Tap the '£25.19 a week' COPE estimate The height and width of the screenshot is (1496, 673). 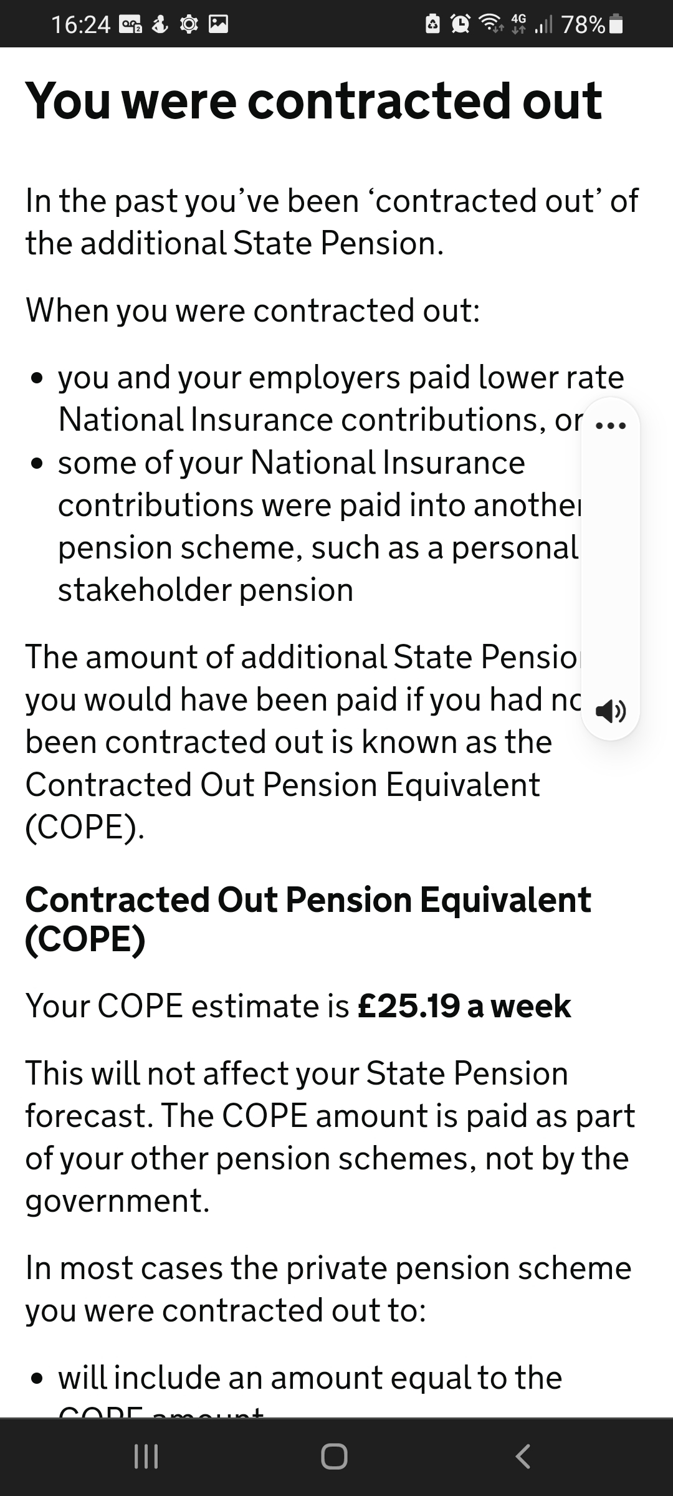pos(464,1006)
